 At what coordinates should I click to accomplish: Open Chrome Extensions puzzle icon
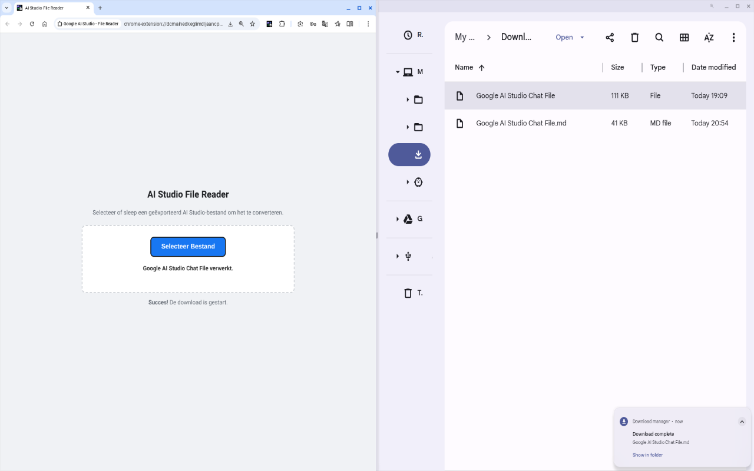(282, 24)
